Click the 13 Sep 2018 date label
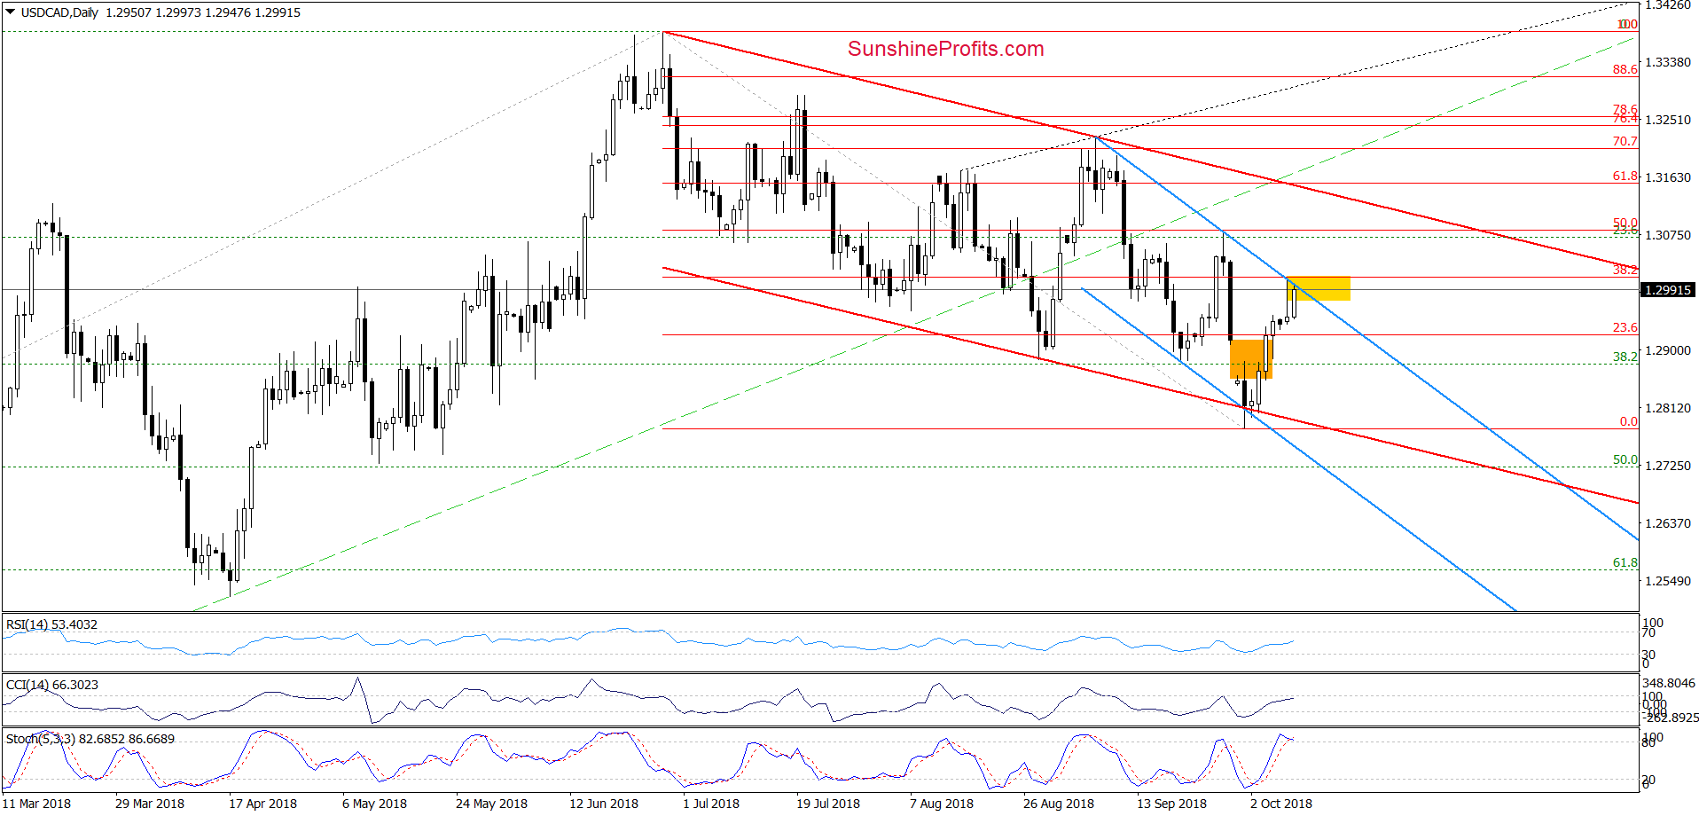Image resolution: width=1699 pixels, height=816 pixels. 1171,804
